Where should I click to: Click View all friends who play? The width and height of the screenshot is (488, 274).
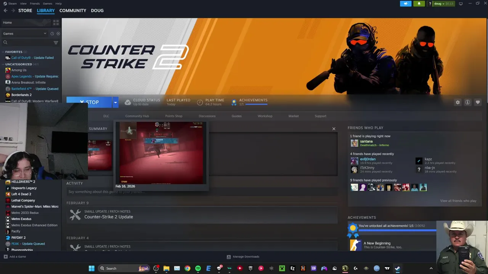tap(458, 201)
